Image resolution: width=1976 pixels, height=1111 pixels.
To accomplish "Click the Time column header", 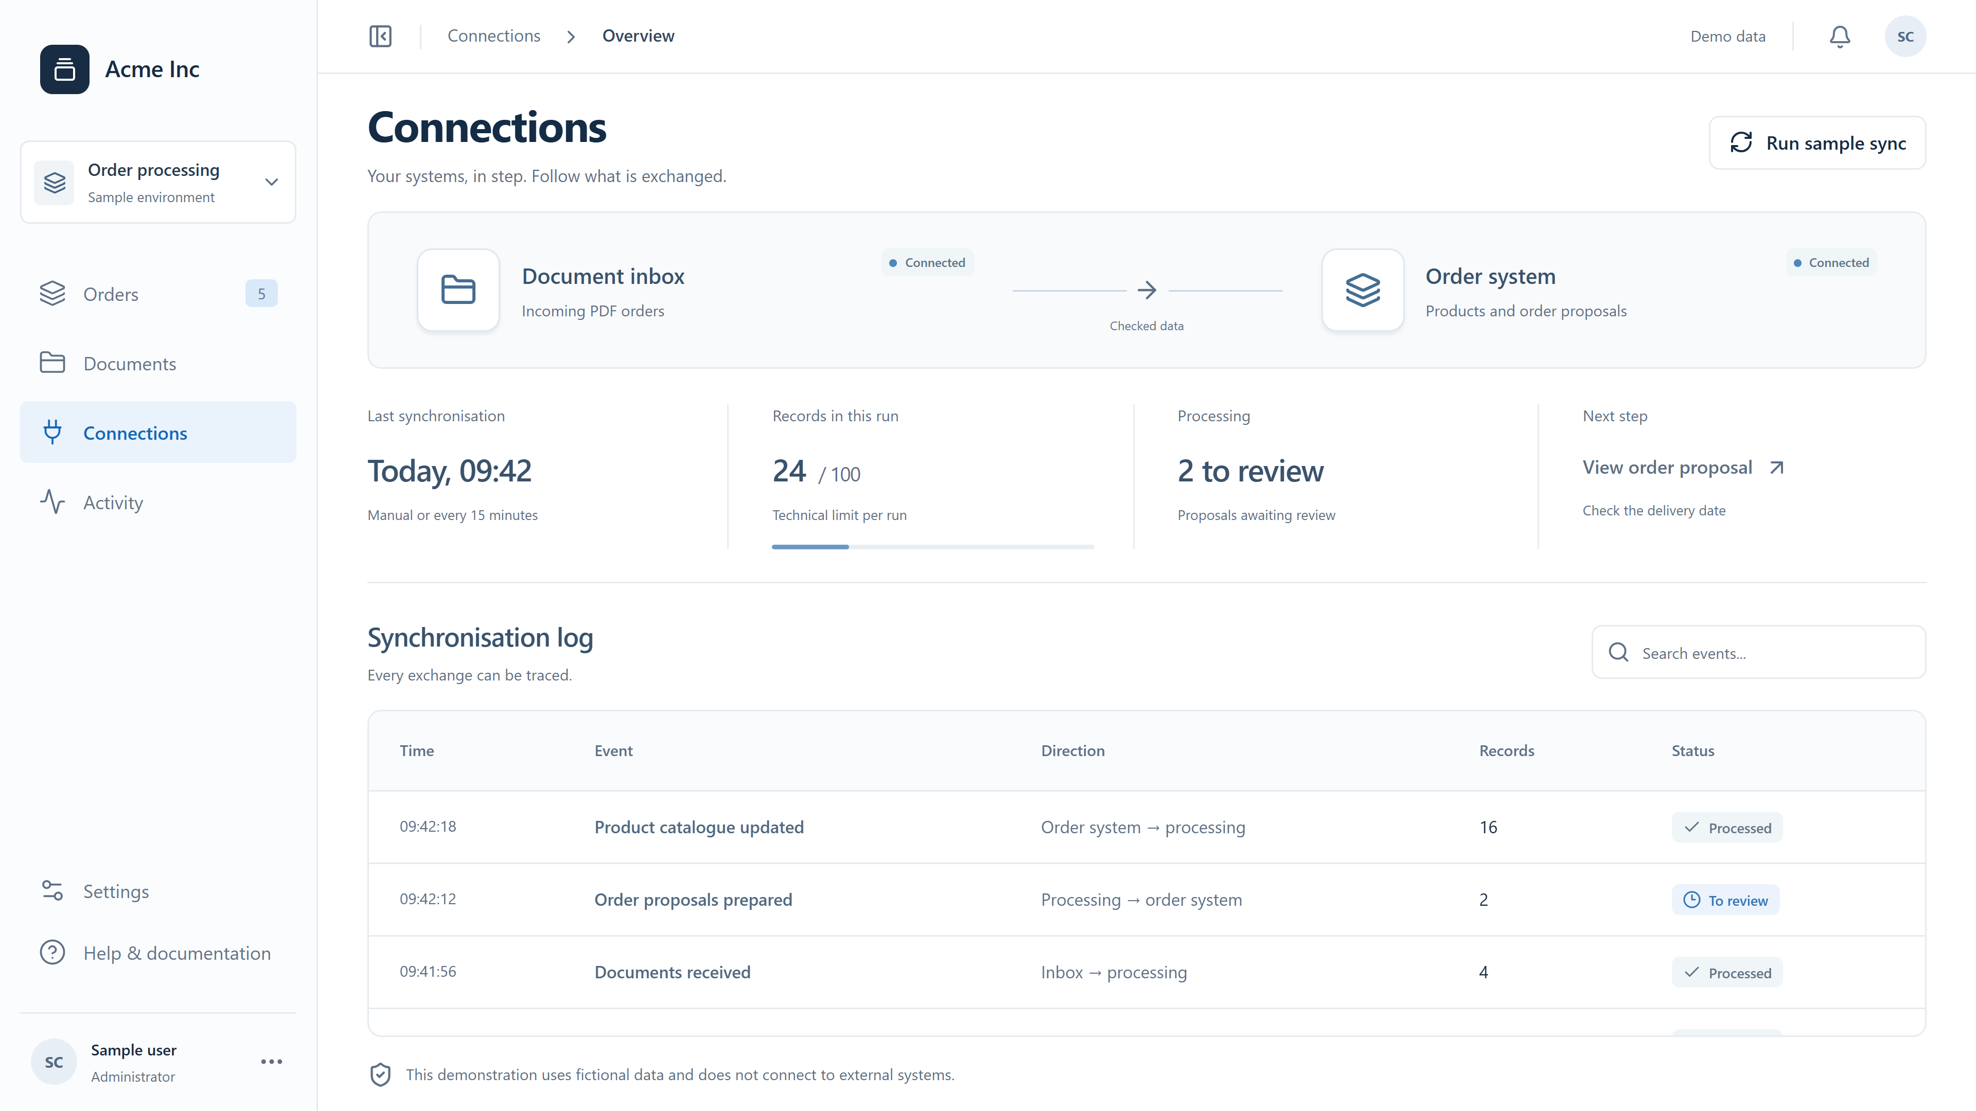I will pos(416,750).
